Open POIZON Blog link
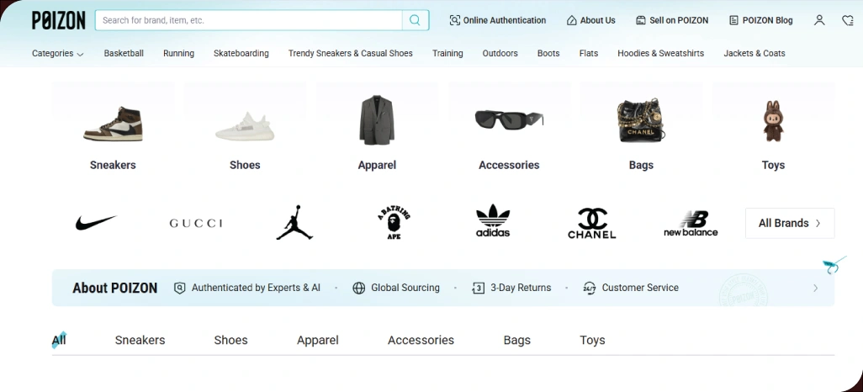863x392 pixels. [760, 20]
